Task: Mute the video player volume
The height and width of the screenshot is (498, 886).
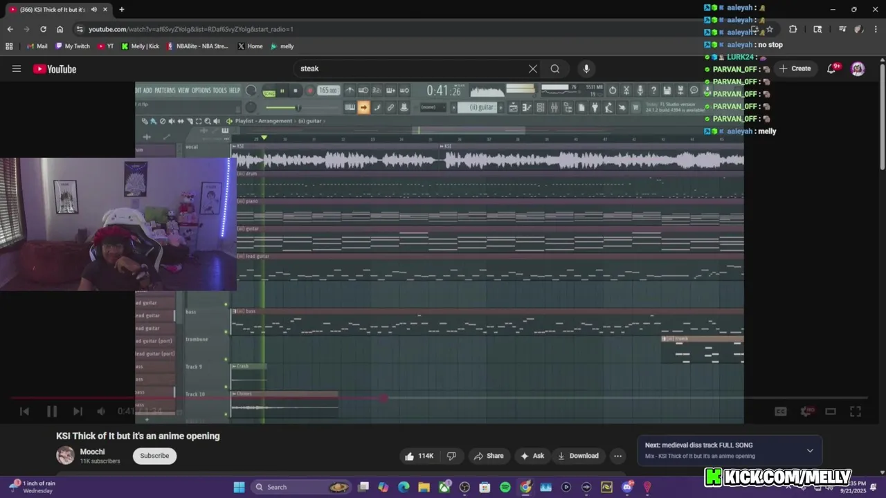Action: point(101,412)
